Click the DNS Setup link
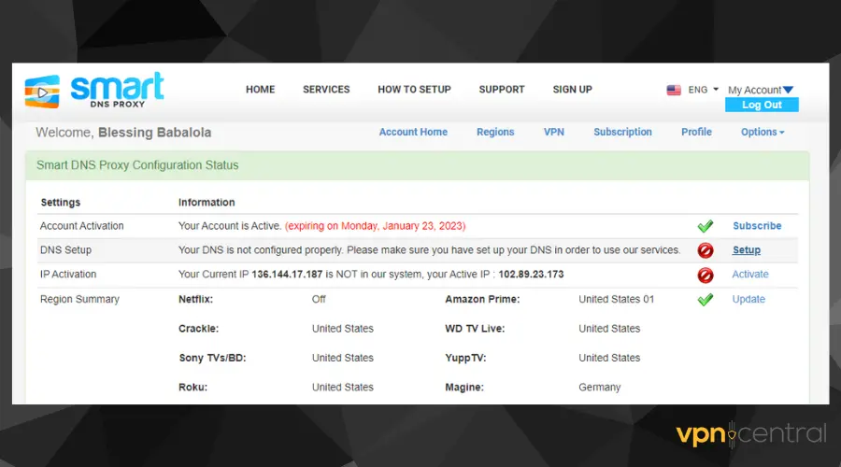 (x=746, y=250)
